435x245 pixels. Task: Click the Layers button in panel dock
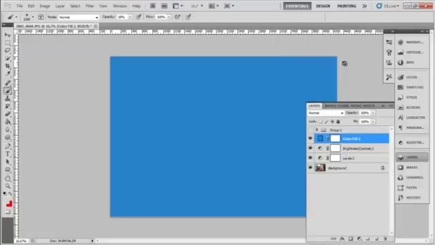point(411,157)
